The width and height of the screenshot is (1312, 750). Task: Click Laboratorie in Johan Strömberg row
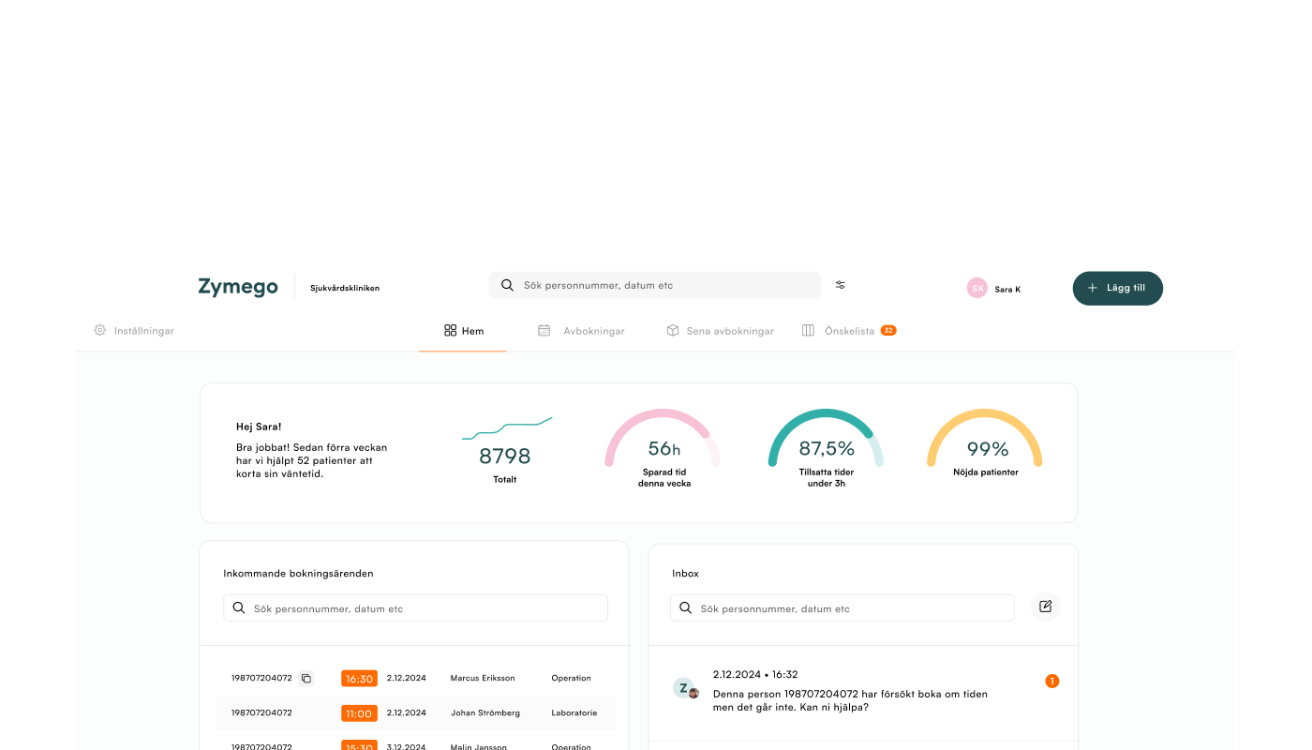[574, 712]
